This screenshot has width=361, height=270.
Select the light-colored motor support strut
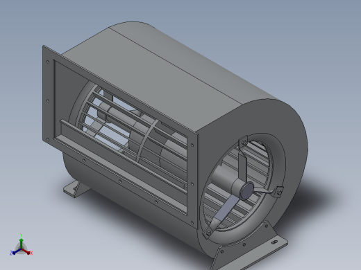point(226,207)
